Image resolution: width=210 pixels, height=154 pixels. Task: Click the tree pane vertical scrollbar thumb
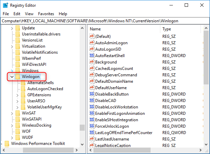pyautogui.click(x=82, y=127)
